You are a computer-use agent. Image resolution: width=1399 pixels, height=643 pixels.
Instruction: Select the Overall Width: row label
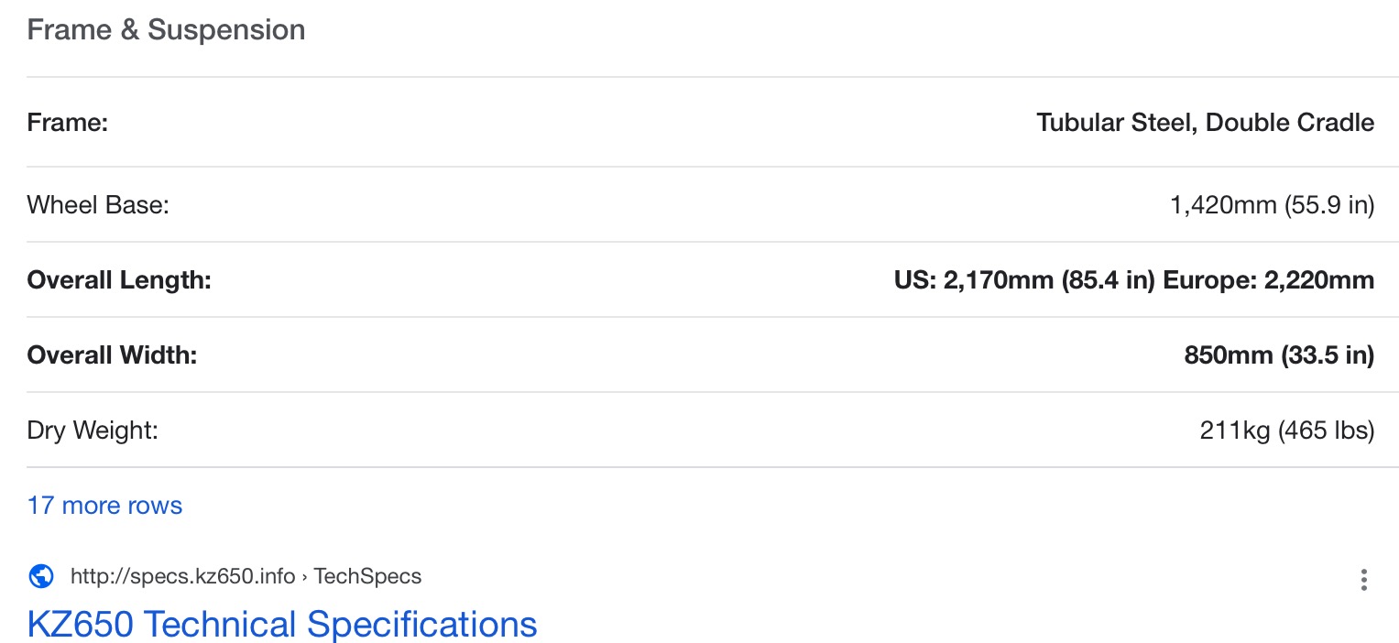112,355
